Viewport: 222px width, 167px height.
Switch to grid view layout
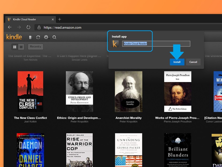click(x=15, y=47)
